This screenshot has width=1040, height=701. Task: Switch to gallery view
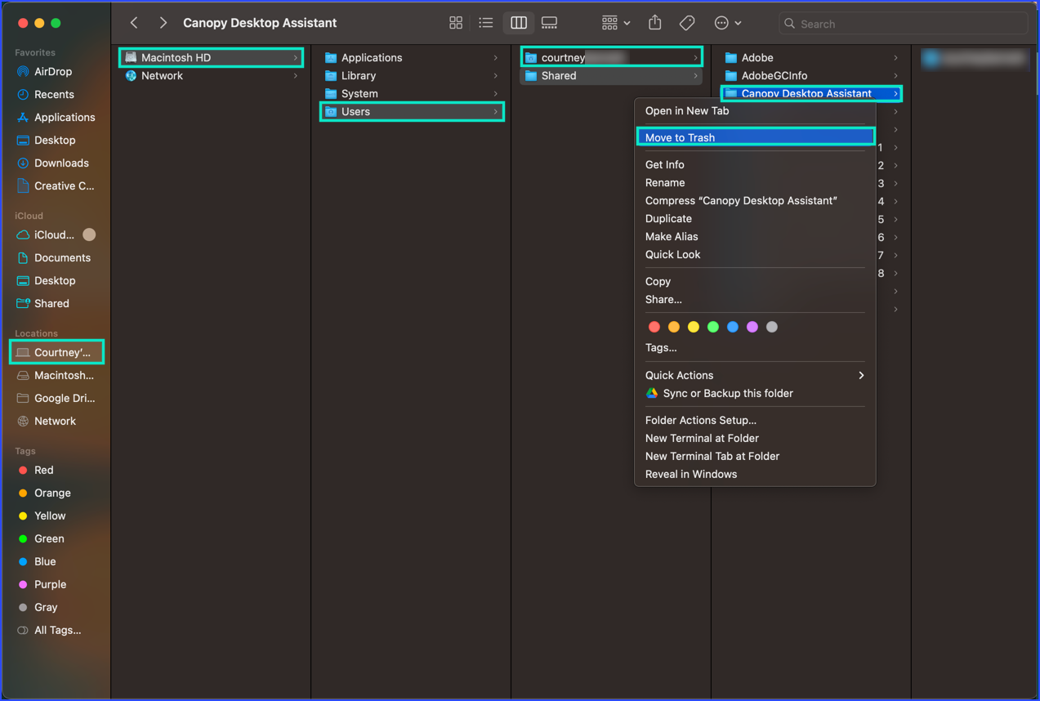click(550, 23)
